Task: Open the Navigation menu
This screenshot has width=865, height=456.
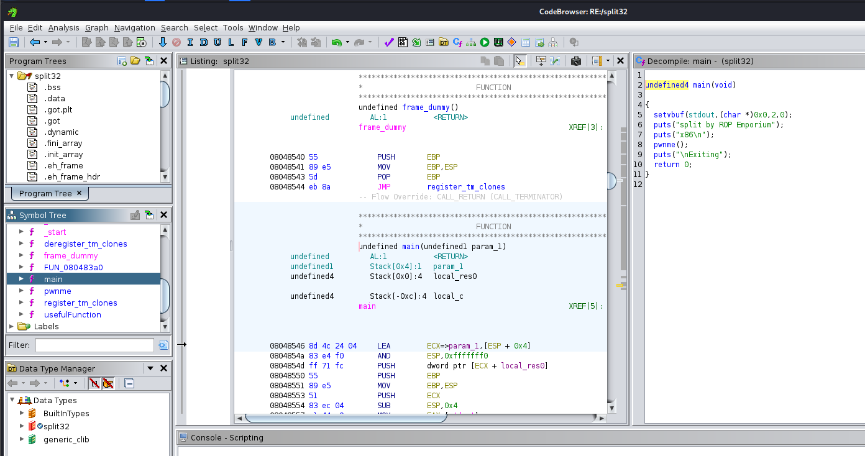Action: click(x=134, y=27)
